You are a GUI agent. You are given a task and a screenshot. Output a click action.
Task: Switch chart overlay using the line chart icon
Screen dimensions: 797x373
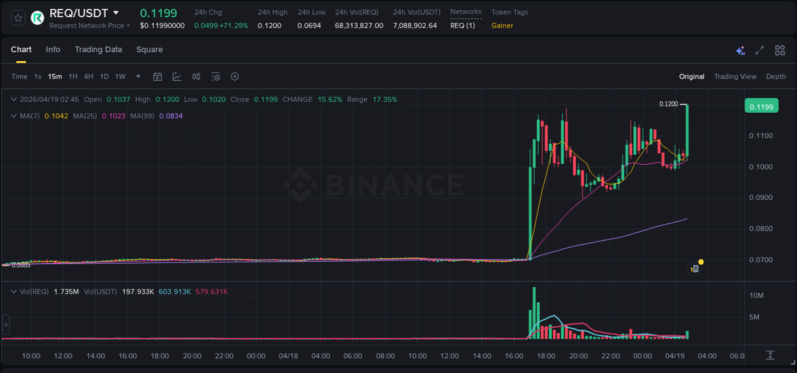coord(177,76)
